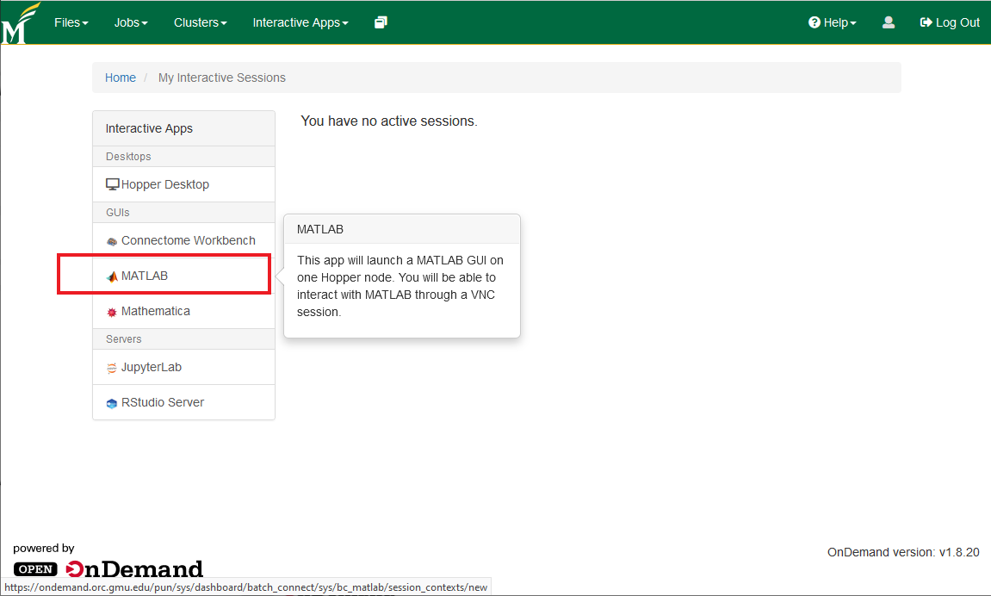This screenshot has height=596, width=991.
Task: Go to Home breadcrumb link
Action: click(120, 78)
